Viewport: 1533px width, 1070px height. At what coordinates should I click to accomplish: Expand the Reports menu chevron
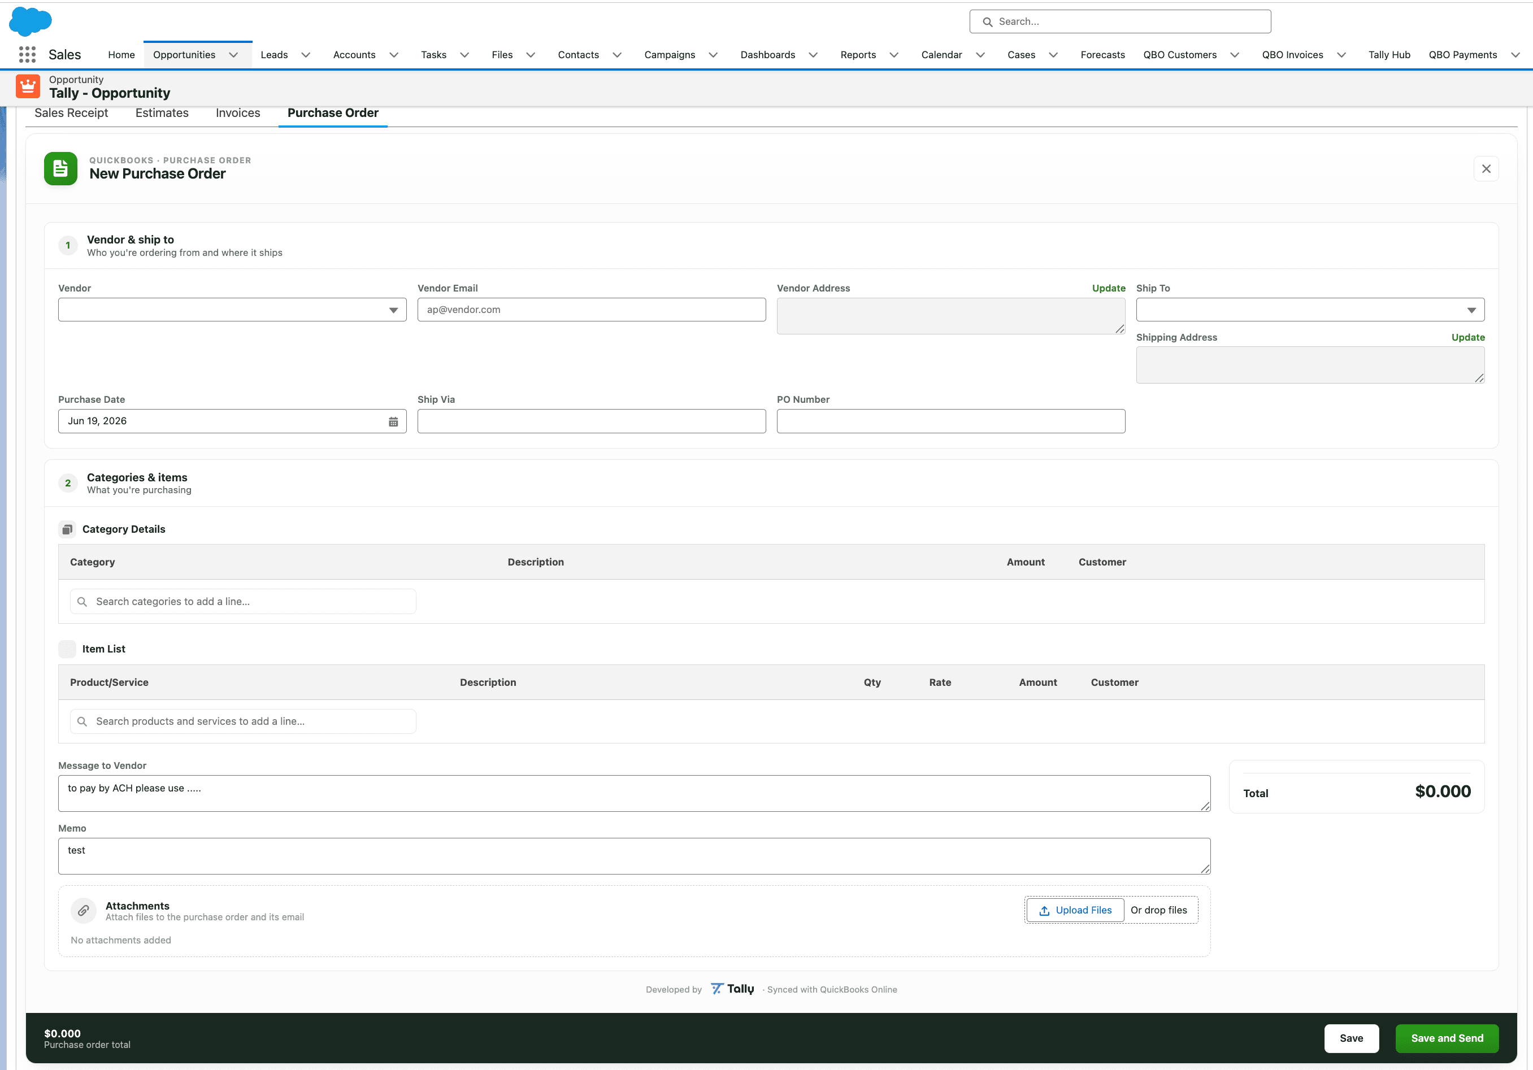(894, 55)
